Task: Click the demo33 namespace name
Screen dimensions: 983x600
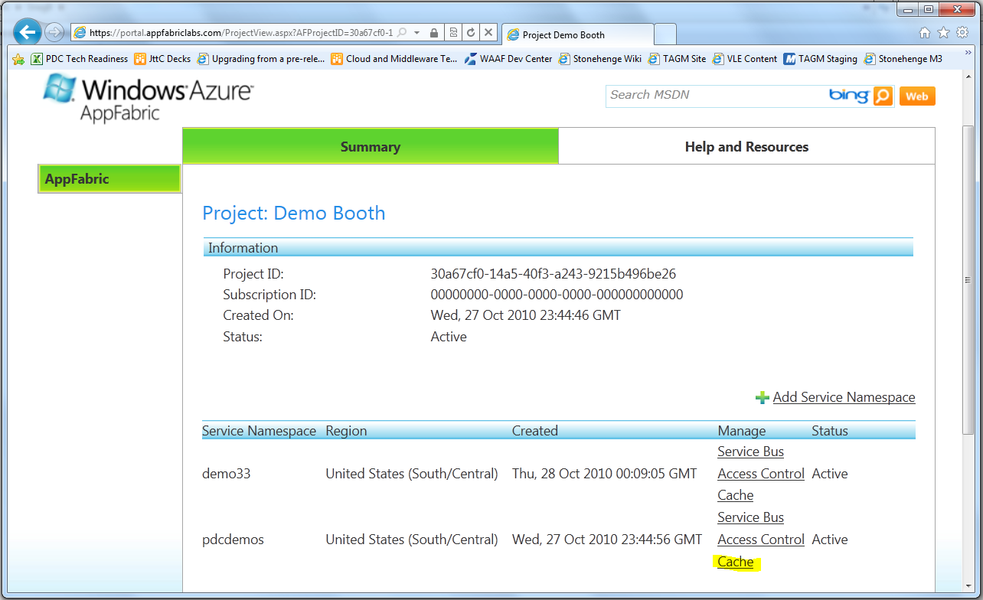Action: [x=227, y=474]
